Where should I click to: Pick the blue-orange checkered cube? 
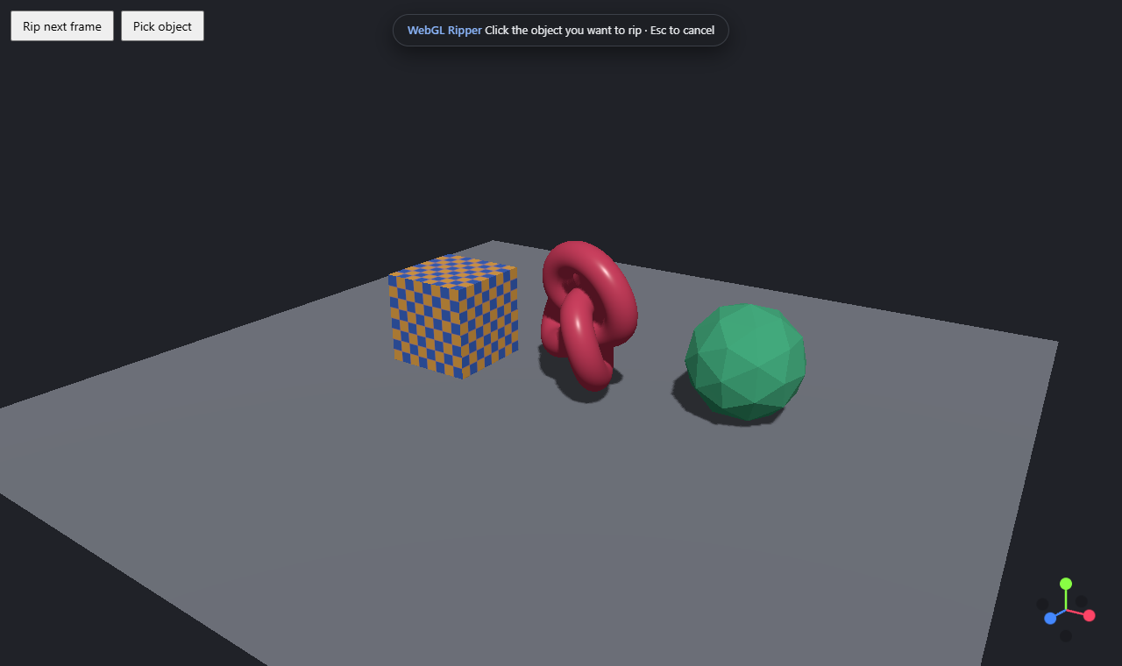[x=453, y=316]
